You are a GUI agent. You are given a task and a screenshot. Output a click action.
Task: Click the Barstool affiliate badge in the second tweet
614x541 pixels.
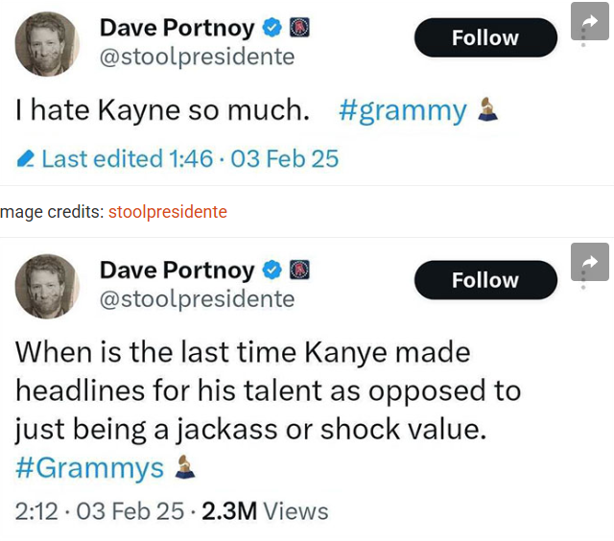299,270
